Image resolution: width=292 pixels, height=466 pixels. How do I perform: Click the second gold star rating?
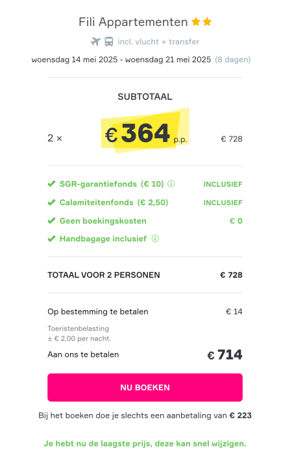pos(207,21)
